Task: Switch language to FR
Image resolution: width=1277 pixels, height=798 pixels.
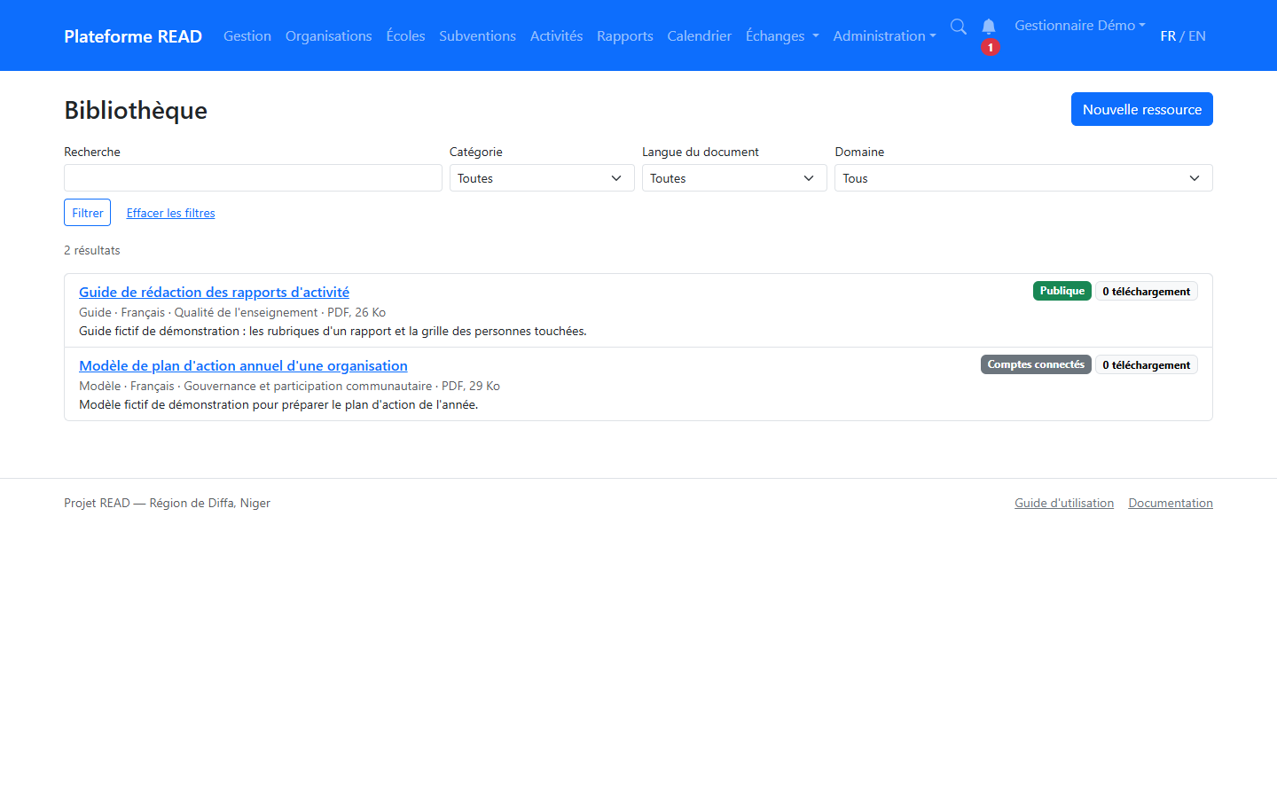Action: click(1168, 36)
